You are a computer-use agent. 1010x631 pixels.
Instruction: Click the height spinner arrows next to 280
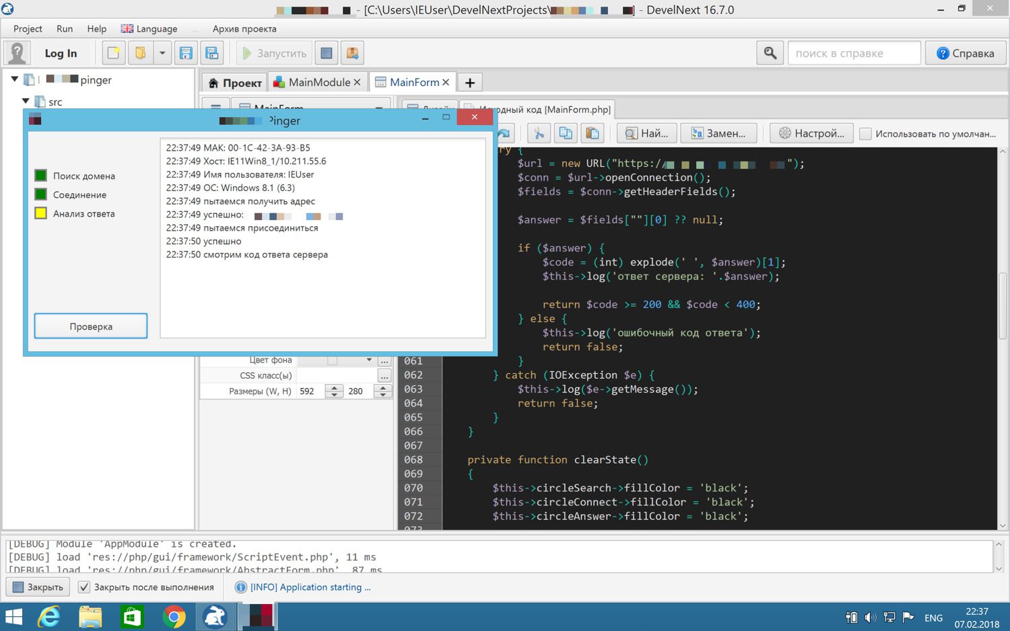(382, 391)
